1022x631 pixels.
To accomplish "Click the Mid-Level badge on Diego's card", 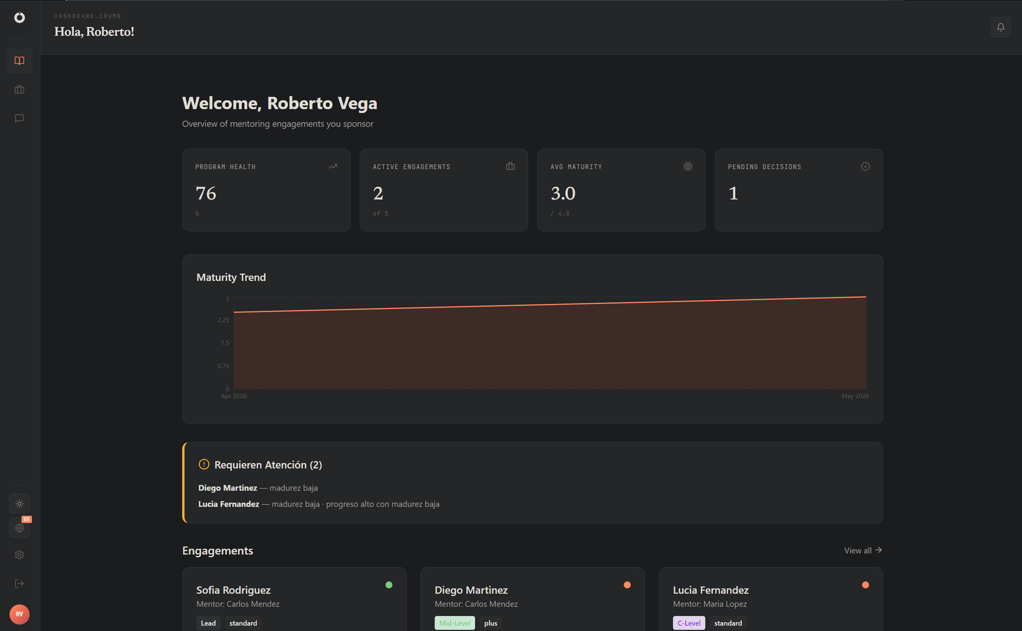I will tap(454, 623).
